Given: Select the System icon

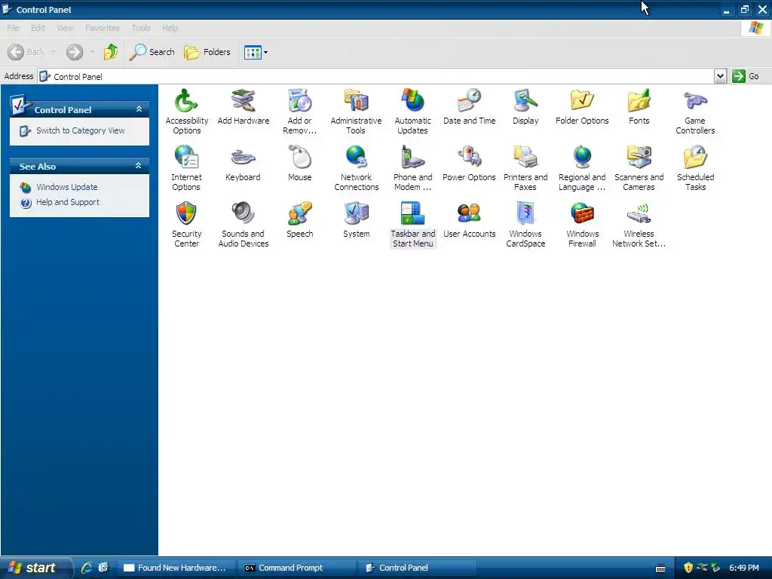Looking at the screenshot, I should (356, 220).
